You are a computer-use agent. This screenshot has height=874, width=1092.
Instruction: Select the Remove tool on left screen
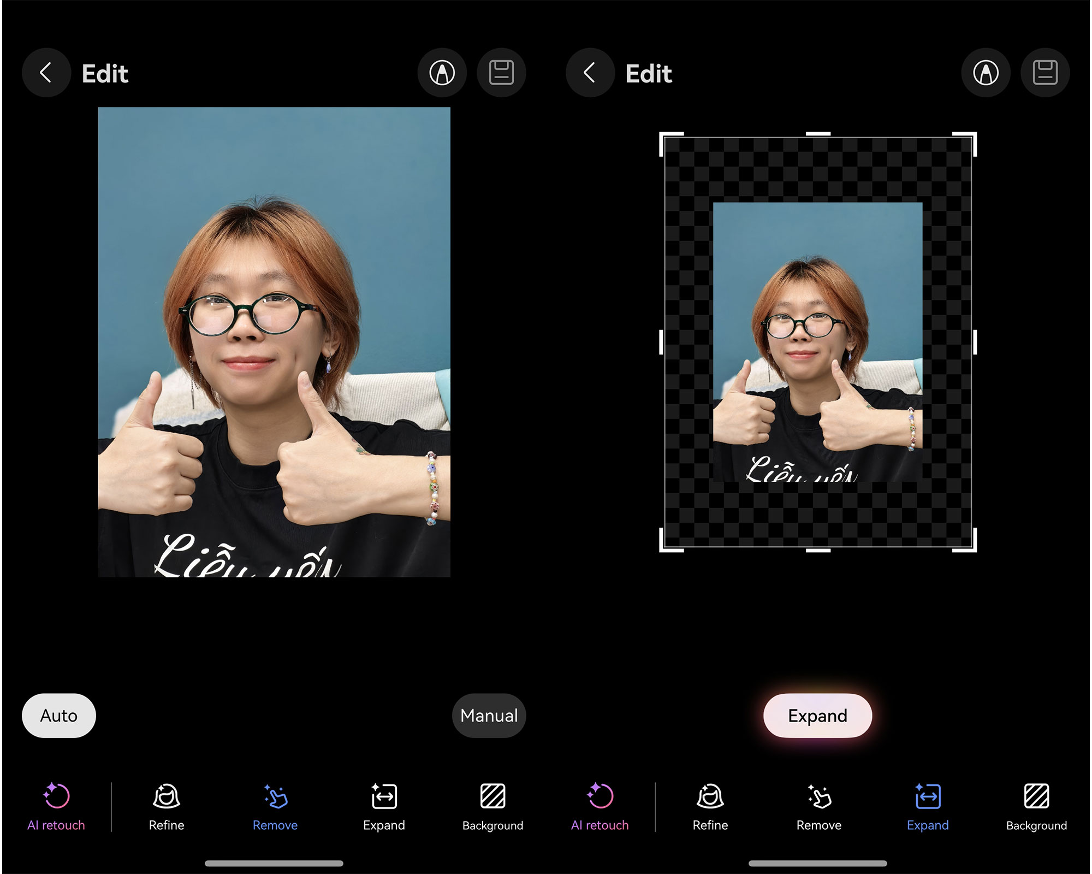coord(275,807)
